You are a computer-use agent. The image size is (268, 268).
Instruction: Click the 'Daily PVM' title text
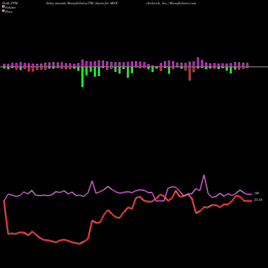pos(10,3)
